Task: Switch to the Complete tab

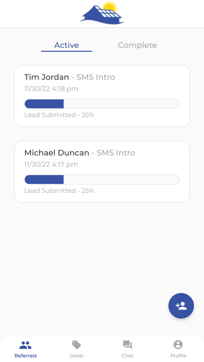Action: [x=137, y=45]
